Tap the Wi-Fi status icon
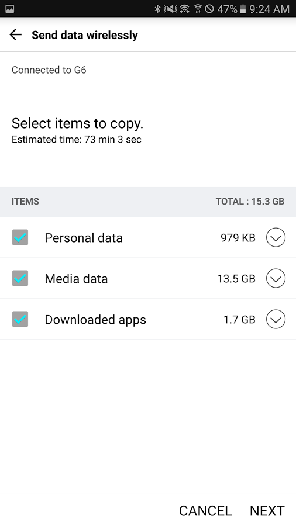 tap(184, 9)
